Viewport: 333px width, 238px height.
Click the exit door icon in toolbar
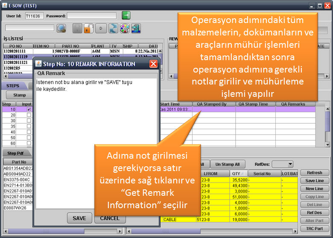pyautogui.click(x=136, y=29)
